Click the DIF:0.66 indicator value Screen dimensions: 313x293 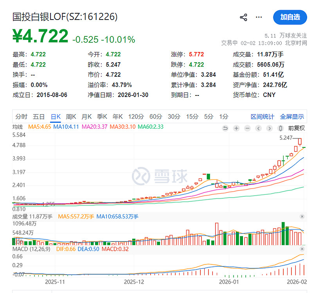click(x=66, y=249)
